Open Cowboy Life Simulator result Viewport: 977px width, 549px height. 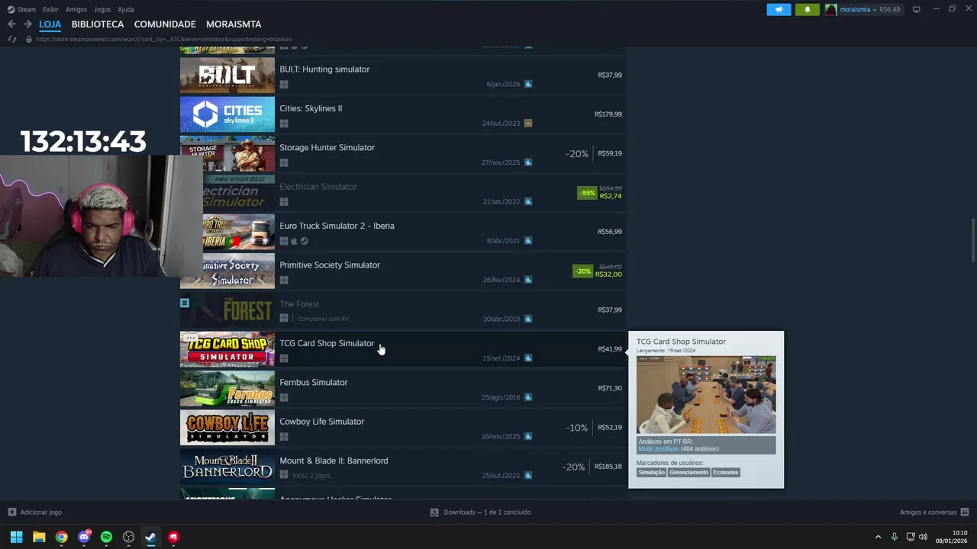tap(403, 428)
